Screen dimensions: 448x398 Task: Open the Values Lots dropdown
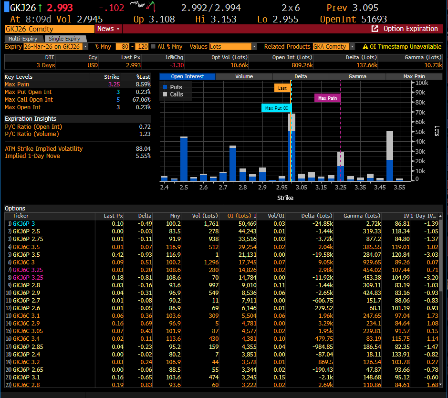(x=254, y=47)
